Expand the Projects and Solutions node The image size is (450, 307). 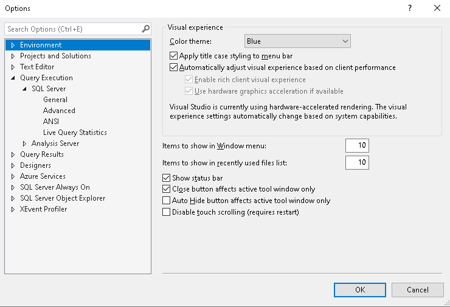(13, 56)
